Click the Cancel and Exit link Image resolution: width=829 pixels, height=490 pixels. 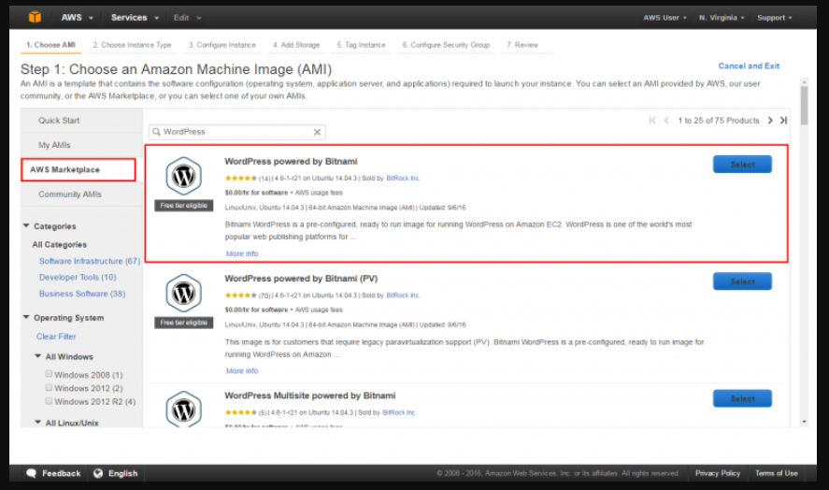pyautogui.click(x=749, y=66)
